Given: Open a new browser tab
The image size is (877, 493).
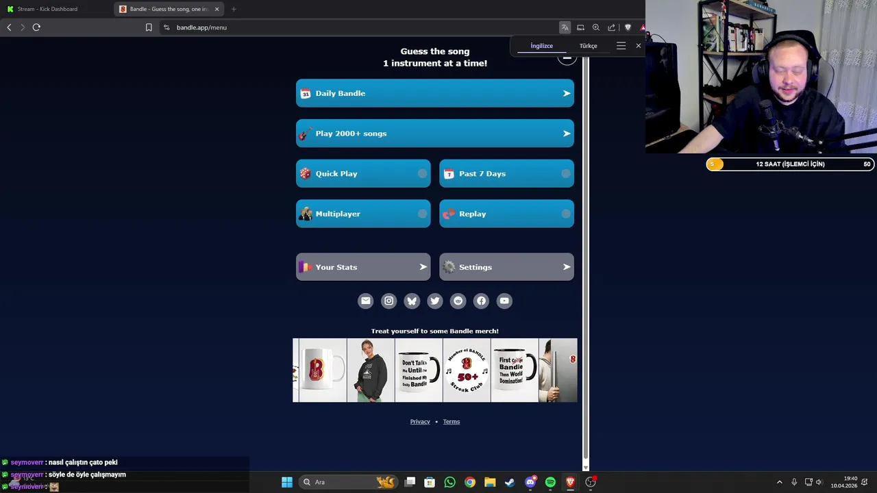Looking at the screenshot, I should [234, 9].
